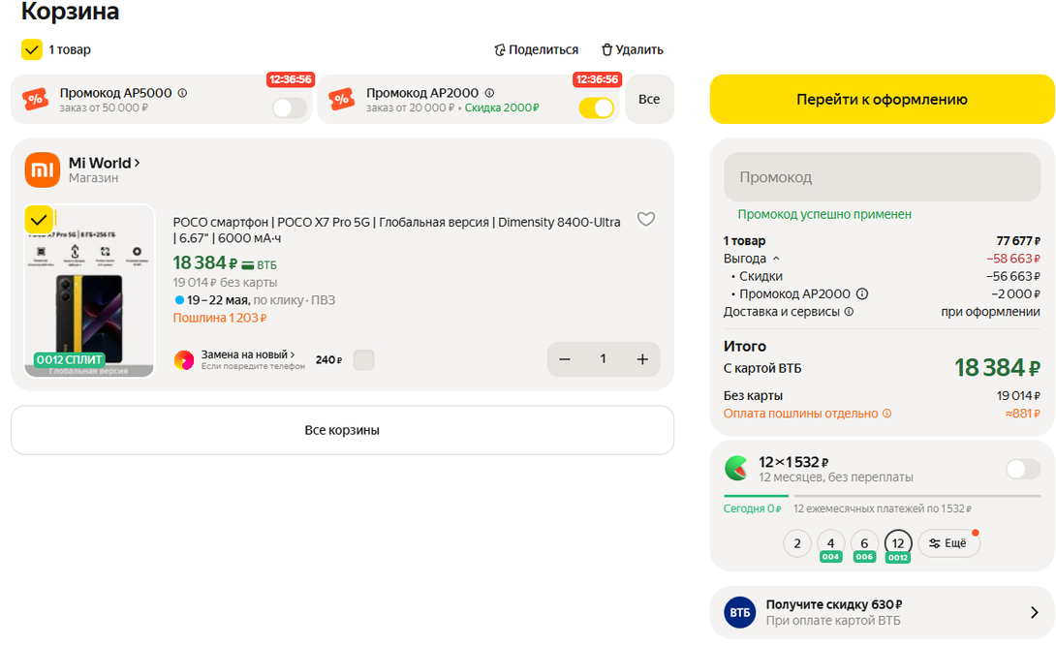Click the green Split payment icon

coord(736,469)
